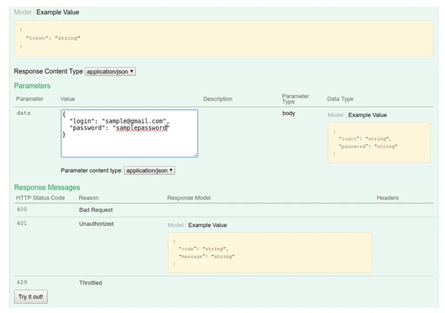Select the 429 Throttled status row
The width and height of the screenshot is (445, 313).
(x=90, y=283)
